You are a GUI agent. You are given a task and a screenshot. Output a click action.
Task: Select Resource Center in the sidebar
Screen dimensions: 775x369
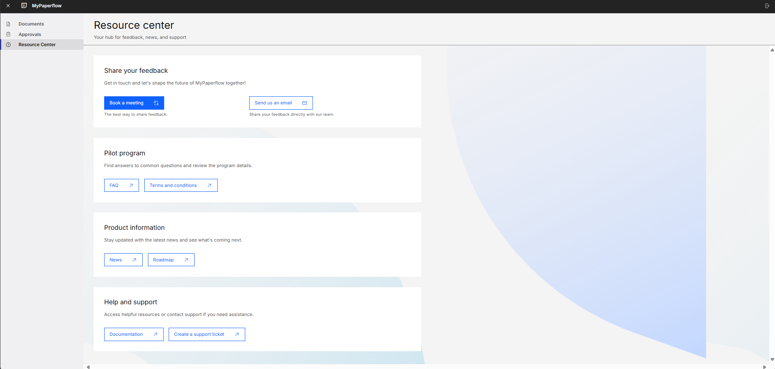click(x=42, y=45)
